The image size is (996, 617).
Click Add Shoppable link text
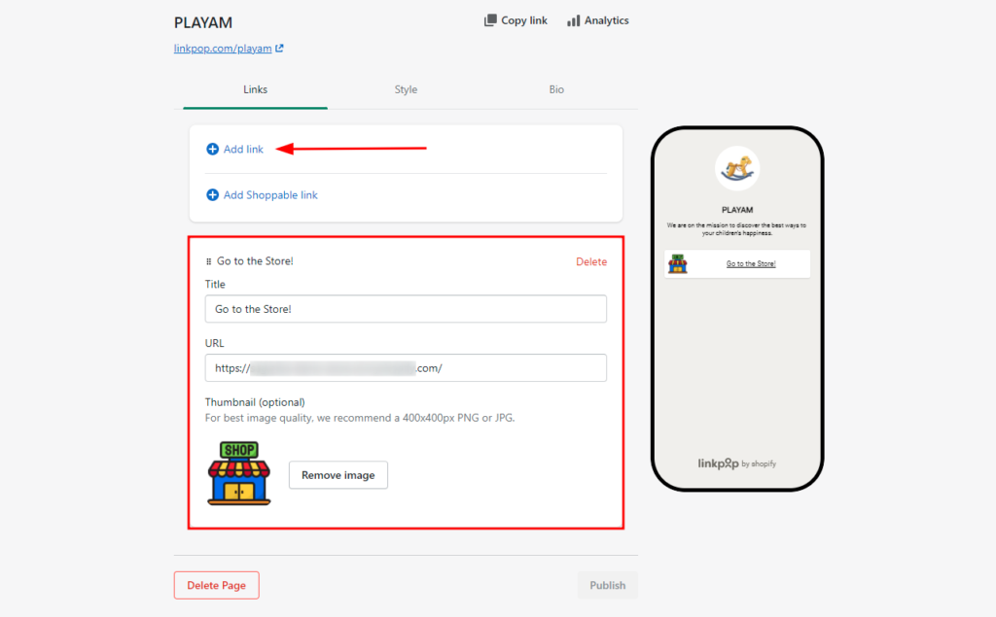tap(270, 195)
